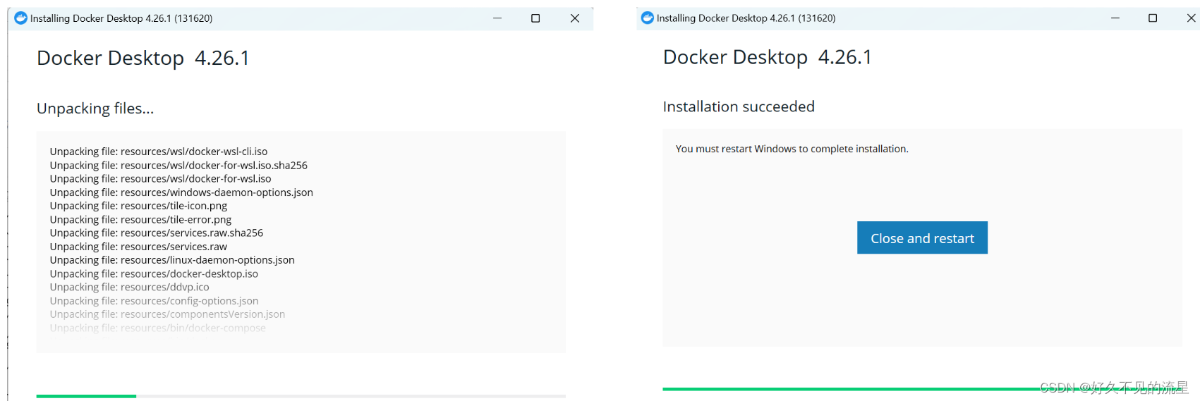Click Docker Desktop 4.26.1 heading in right window
The width and height of the screenshot is (1200, 401).
768,57
